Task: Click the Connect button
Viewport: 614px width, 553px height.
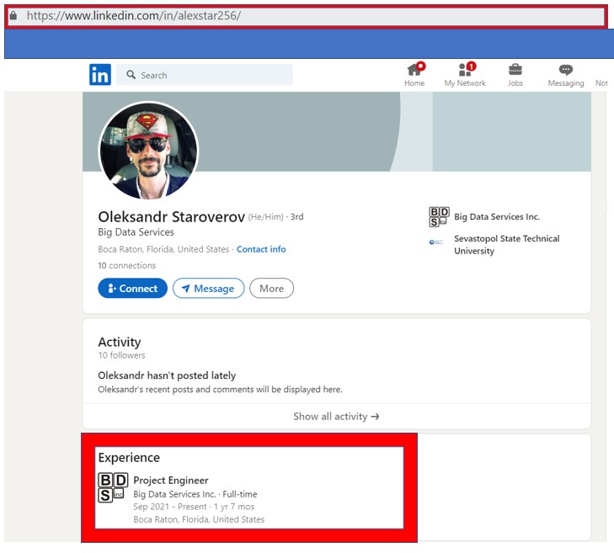Action: click(133, 289)
